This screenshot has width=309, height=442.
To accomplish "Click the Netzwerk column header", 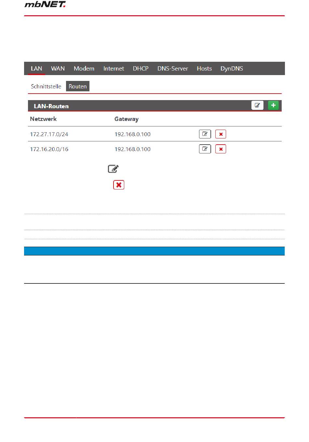I will click(43, 119).
